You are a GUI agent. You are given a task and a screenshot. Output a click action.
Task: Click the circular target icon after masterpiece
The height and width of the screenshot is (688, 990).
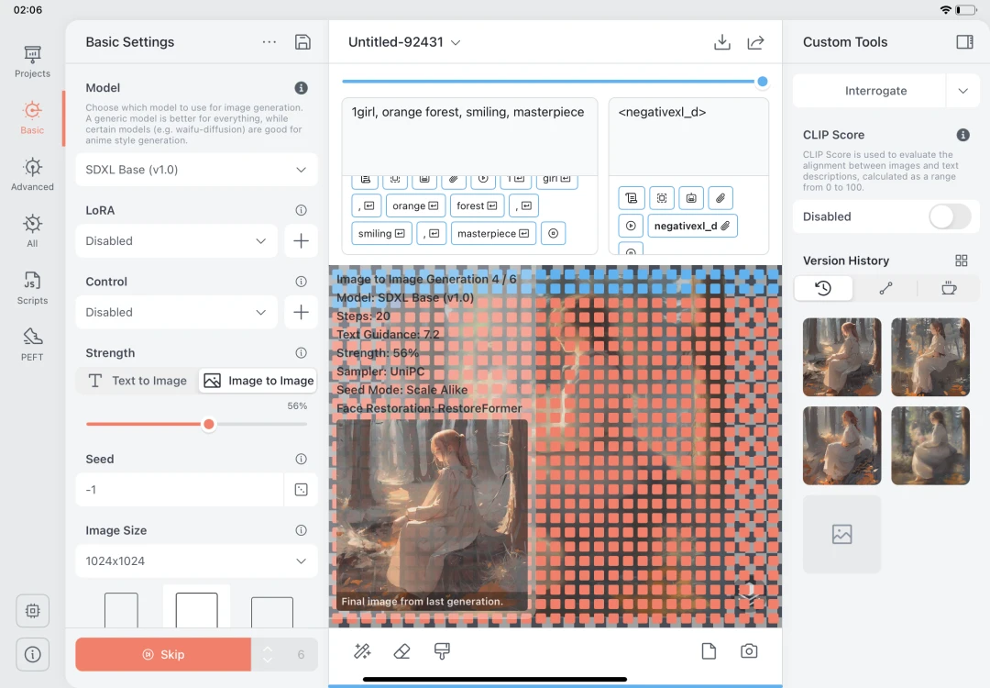click(553, 233)
